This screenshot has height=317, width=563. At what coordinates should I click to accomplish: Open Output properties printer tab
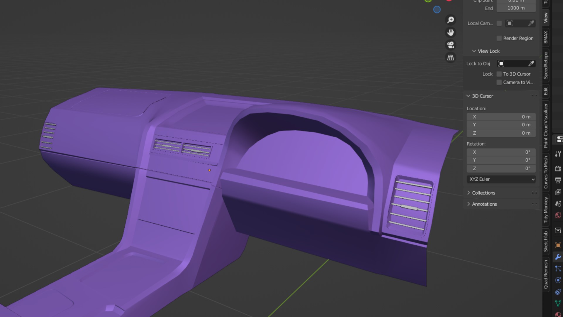[x=558, y=180]
